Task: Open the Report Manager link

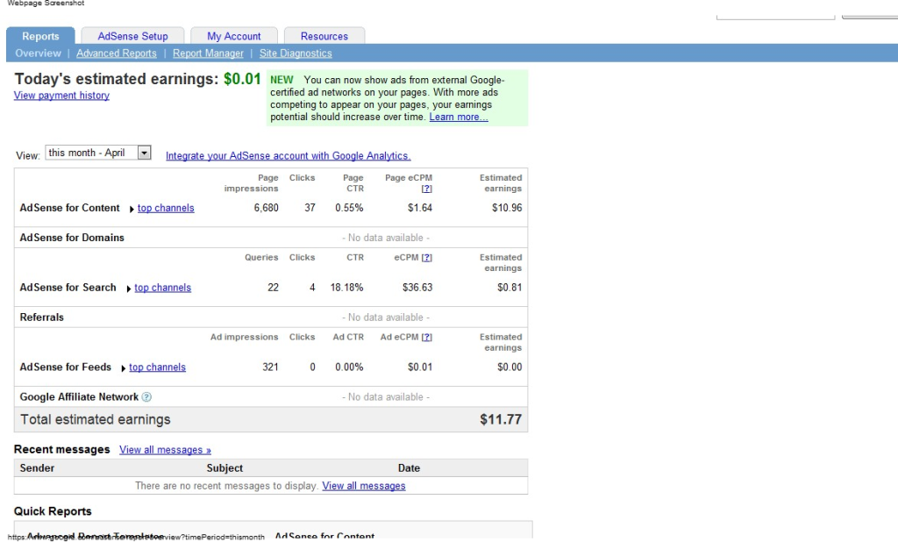Action: pos(208,53)
